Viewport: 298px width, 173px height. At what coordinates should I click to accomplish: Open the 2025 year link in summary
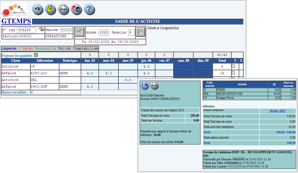tap(282, 111)
